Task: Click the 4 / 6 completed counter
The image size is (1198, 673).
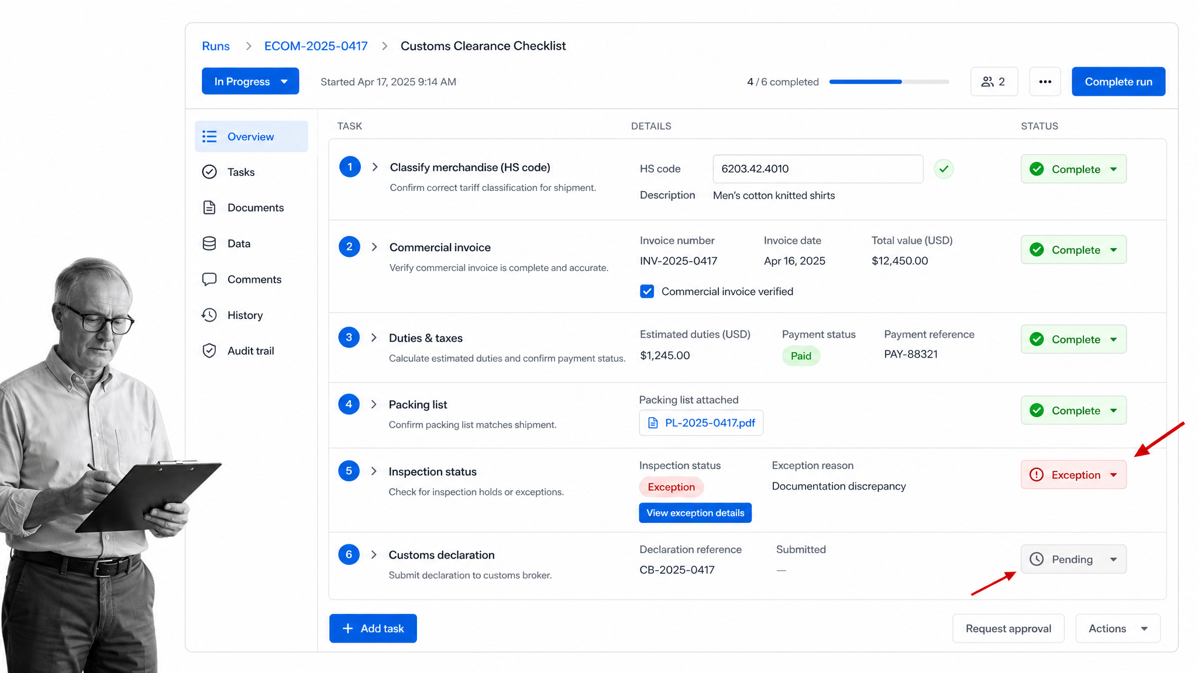Action: pos(783,82)
